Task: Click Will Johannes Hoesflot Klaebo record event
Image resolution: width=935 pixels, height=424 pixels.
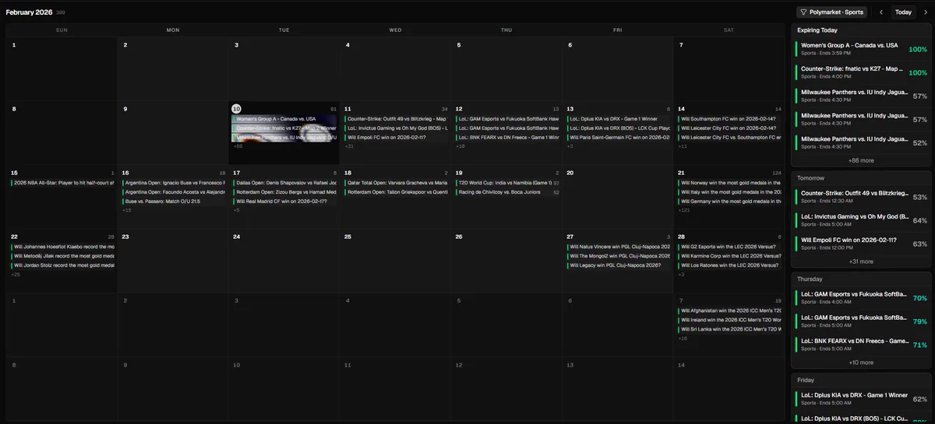Action: coord(62,247)
